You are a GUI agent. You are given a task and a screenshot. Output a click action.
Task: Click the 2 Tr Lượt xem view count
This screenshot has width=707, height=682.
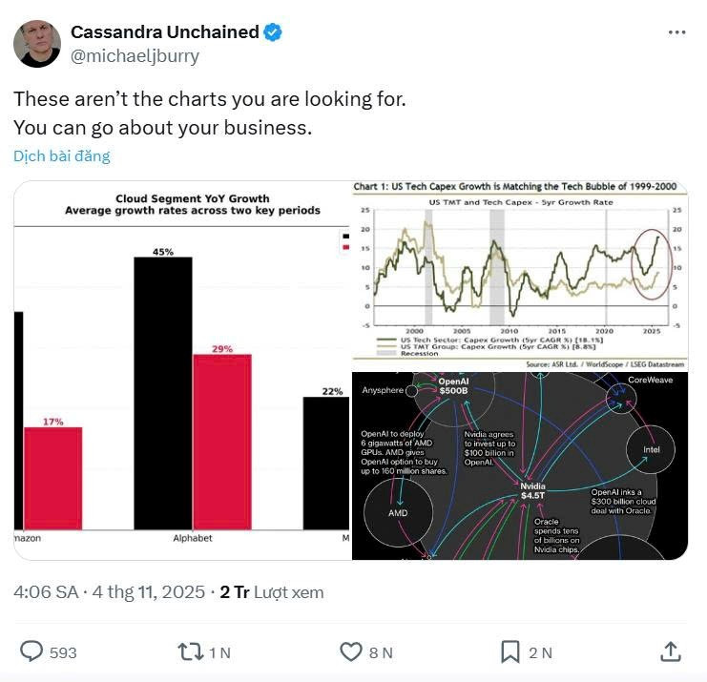[x=272, y=592]
